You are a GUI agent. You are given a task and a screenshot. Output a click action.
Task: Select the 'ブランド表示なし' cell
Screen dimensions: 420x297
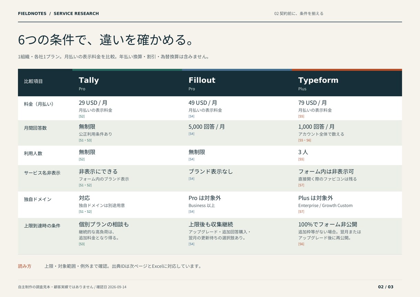211,171
